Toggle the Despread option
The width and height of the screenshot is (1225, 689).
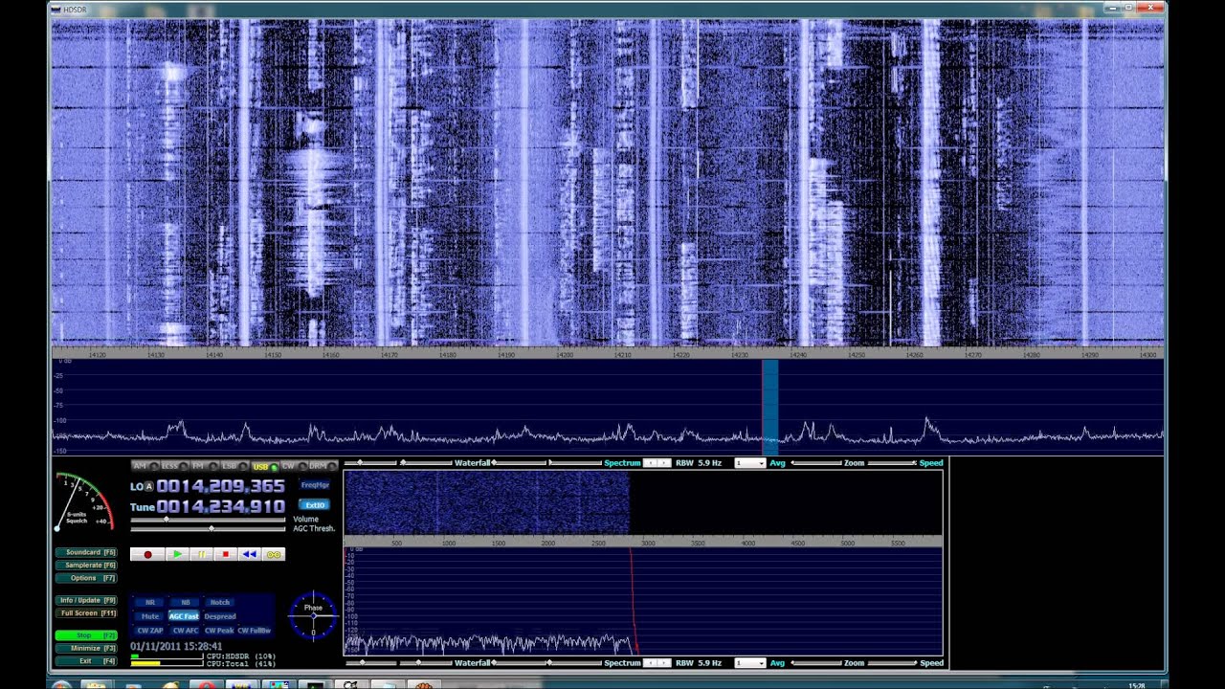[219, 616]
